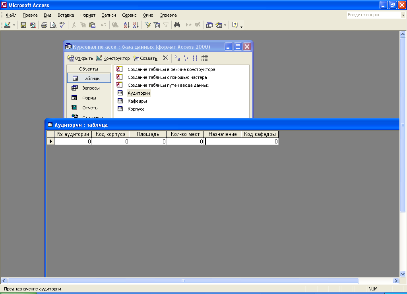
Task: Open the View mode dropdown arrow
Action: click(x=14, y=25)
